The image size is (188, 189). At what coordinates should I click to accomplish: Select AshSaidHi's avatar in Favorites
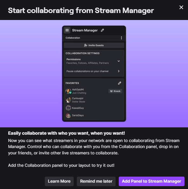pos(68,91)
